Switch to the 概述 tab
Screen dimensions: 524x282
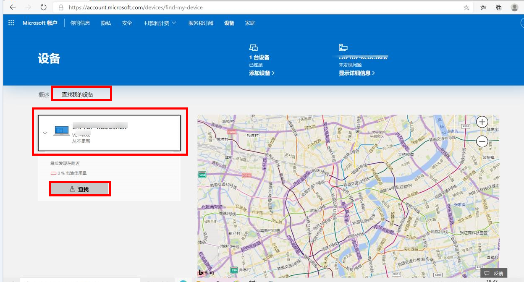44,95
